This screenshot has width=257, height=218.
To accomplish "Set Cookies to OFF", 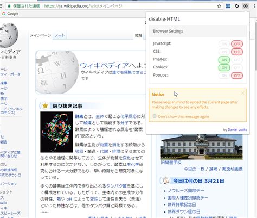I will coord(237,68).
